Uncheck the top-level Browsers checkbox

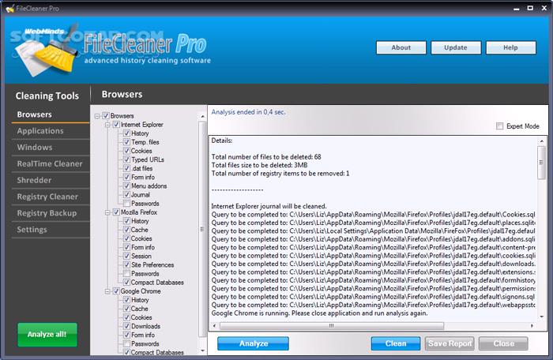(106, 115)
